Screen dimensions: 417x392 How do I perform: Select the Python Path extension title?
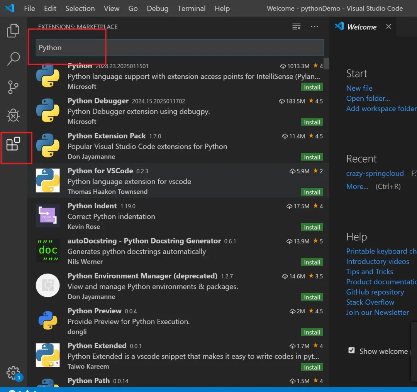click(x=88, y=380)
